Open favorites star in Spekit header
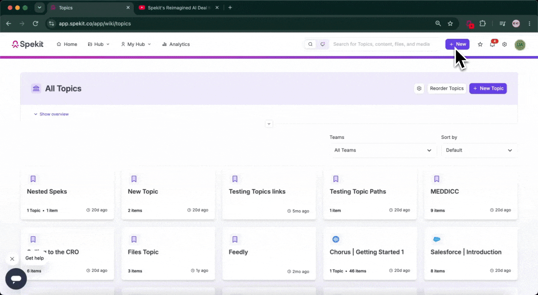 coord(480,44)
